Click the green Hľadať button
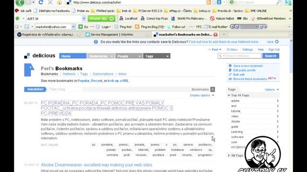The height and width of the screenshot is (172, 307). pos(101,19)
